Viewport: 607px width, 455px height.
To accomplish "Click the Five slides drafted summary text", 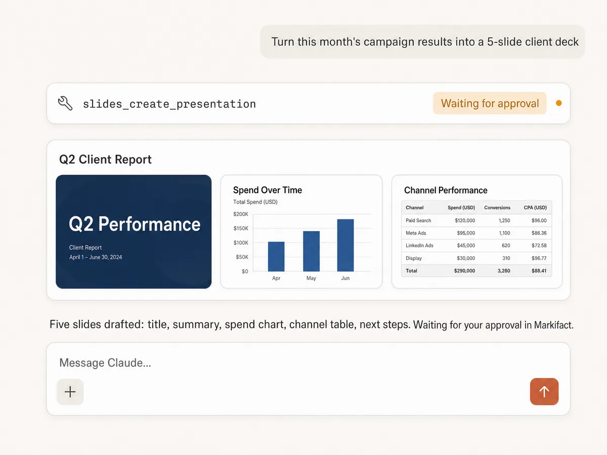I will pos(312,325).
